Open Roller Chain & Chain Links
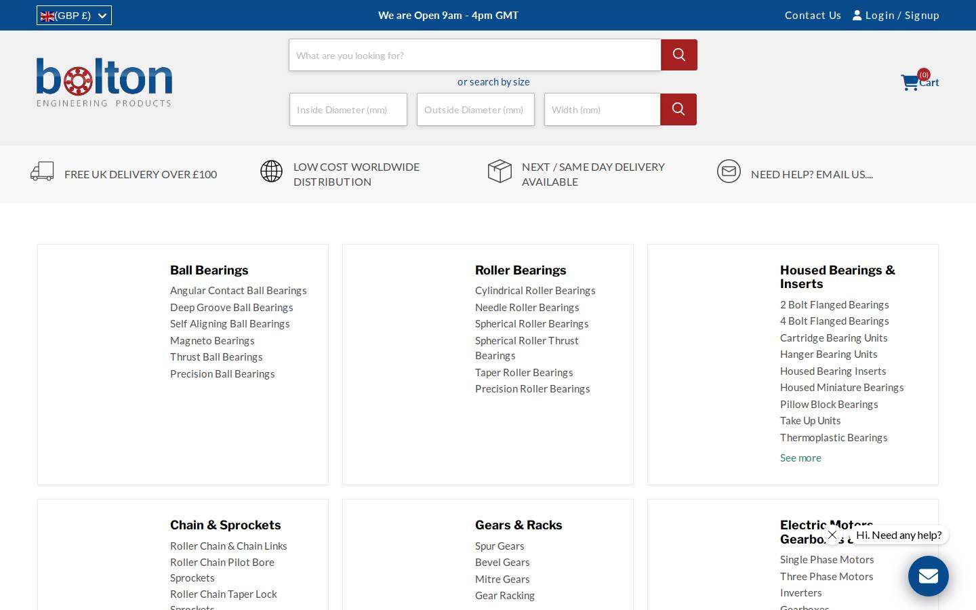The image size is (976, 610). (228, 546)
